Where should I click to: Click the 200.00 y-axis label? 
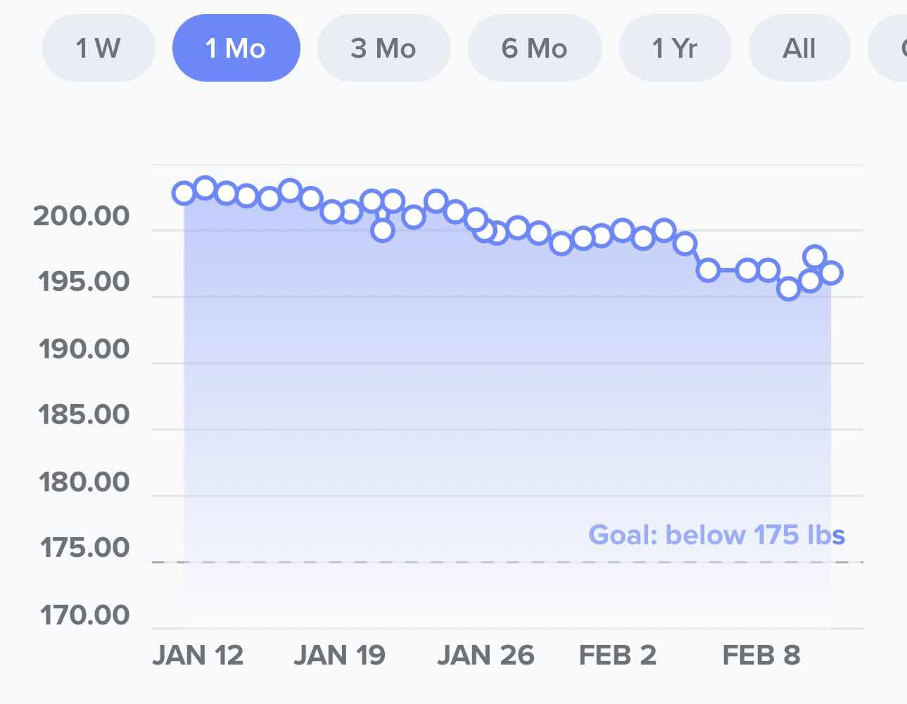[82, 216]
